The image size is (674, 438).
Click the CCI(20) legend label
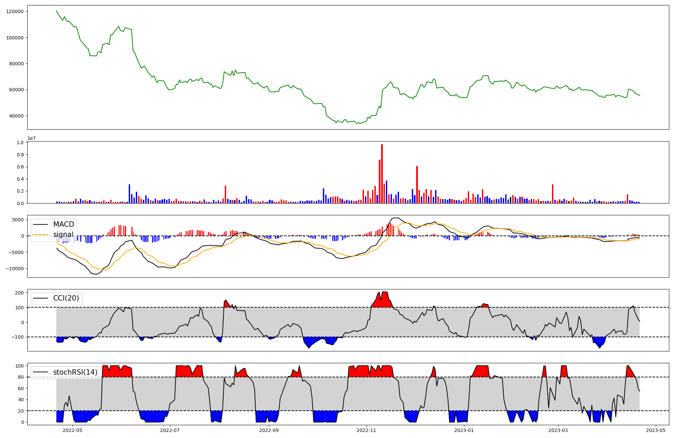click(66, 298)
